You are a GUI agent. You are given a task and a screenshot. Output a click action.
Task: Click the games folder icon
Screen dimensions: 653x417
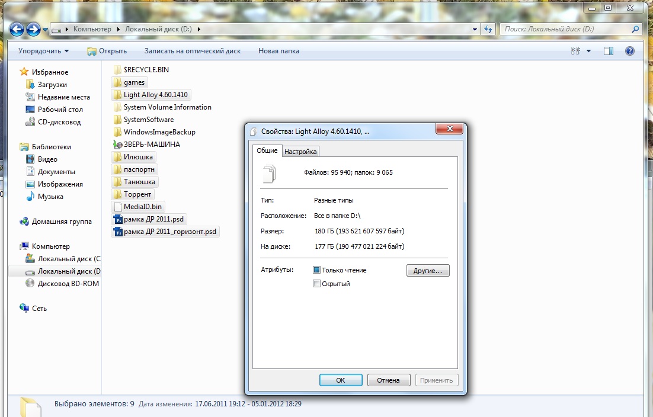pos(117,82)
